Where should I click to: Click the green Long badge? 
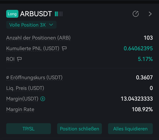[12, 14]
